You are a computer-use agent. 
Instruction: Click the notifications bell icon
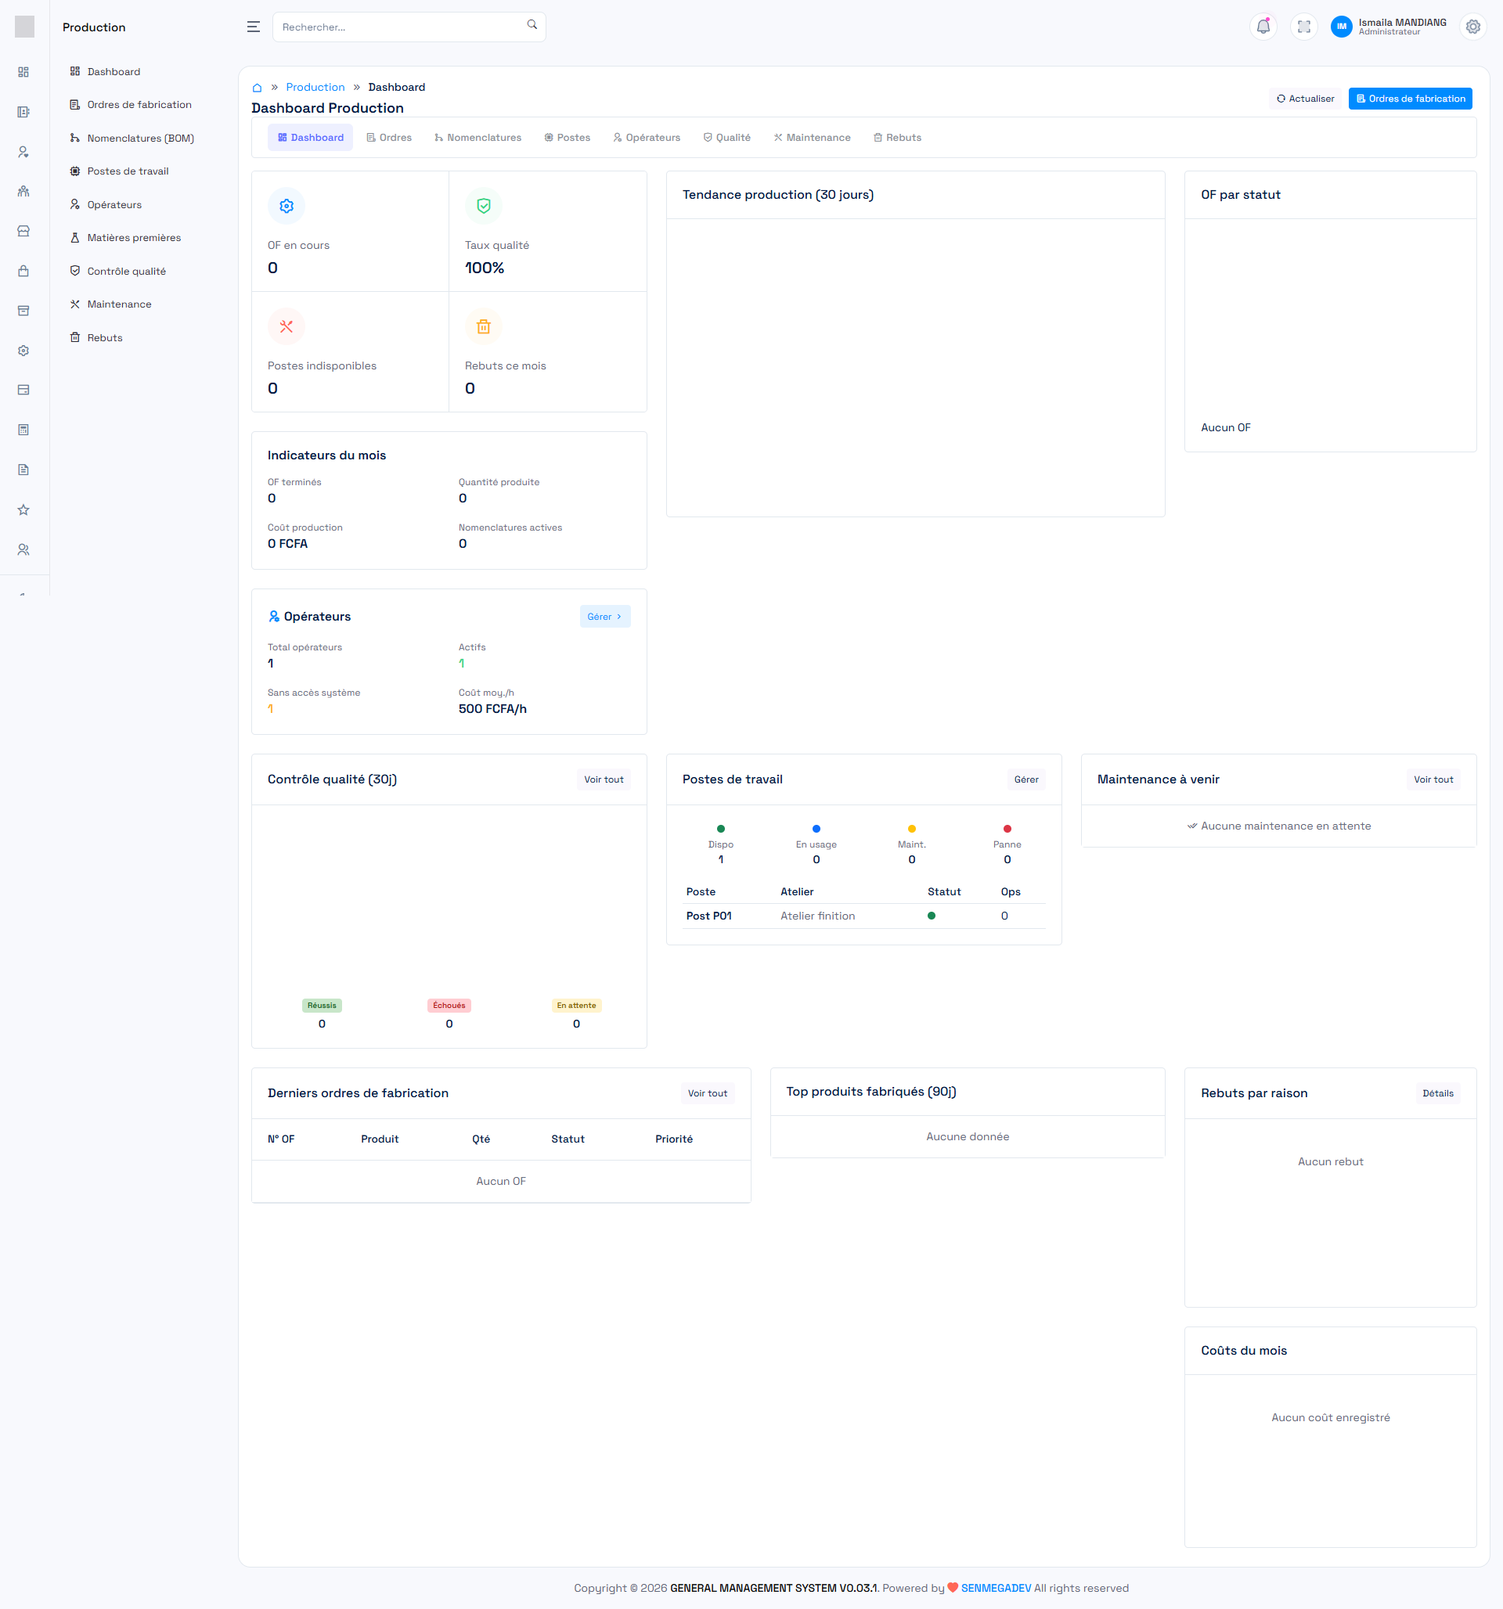(1263, 27)
